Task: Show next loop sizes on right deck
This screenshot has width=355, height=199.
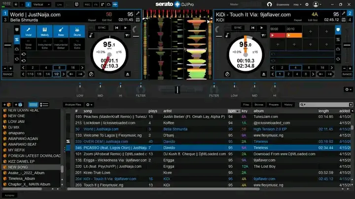Action: click(332, 68)
